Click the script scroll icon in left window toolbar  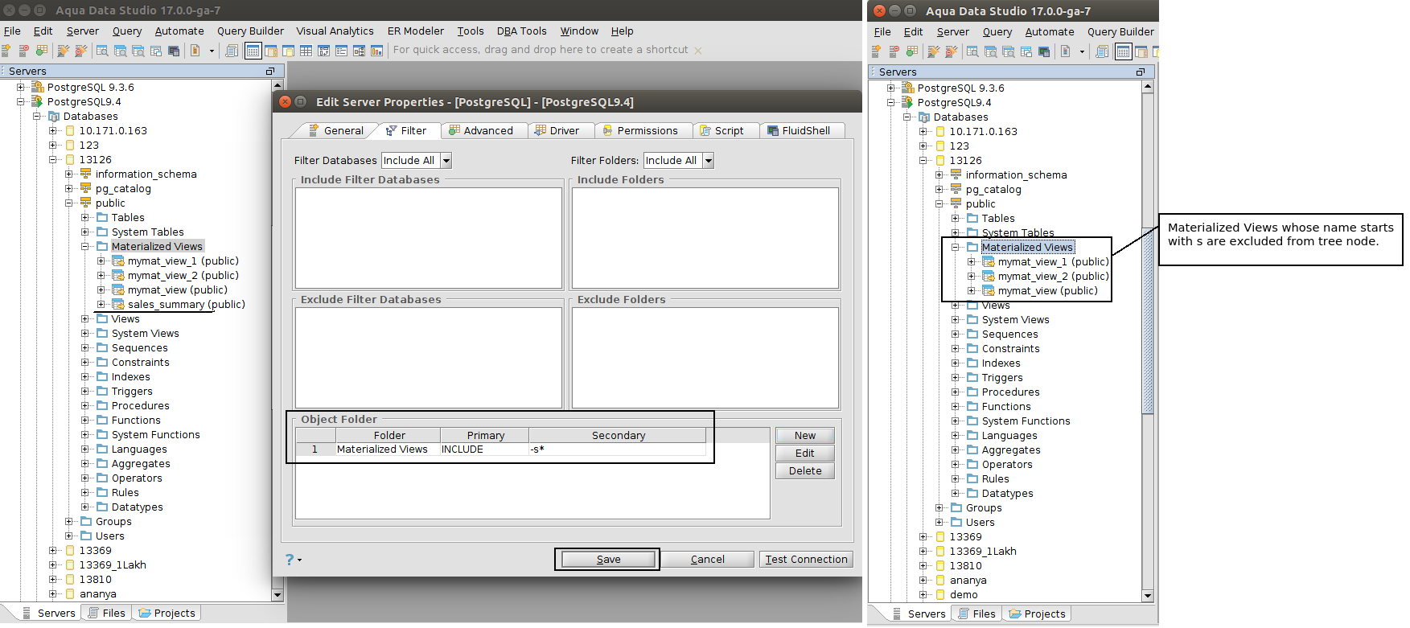[232, 51]
